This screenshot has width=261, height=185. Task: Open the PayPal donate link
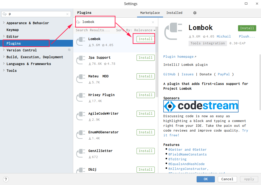point(224,74)
